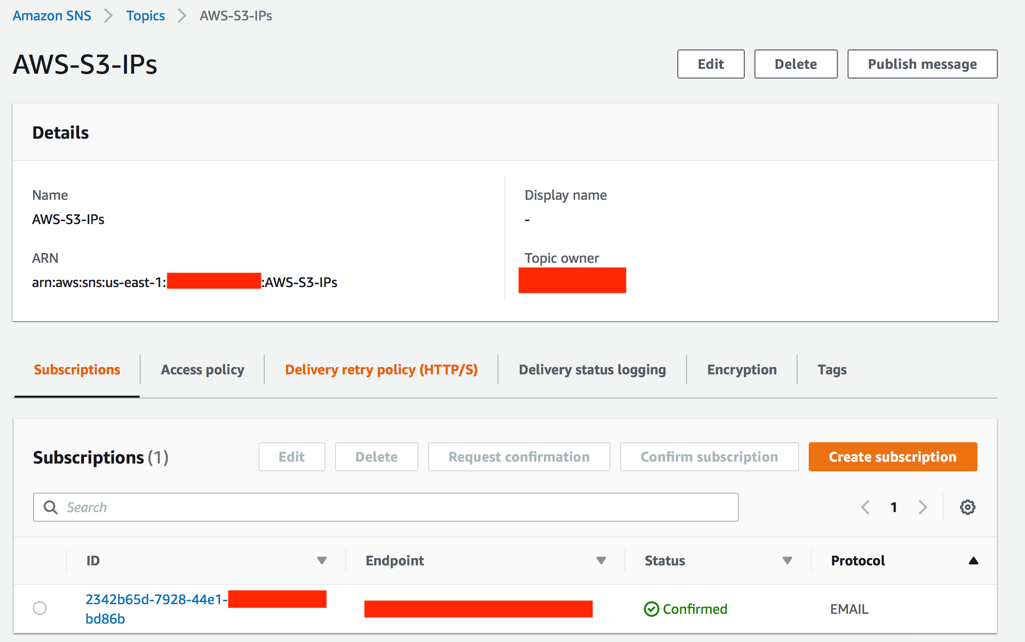Click the topic Delete button
This screenshot has height=642, width=1025.
[796, 64]
